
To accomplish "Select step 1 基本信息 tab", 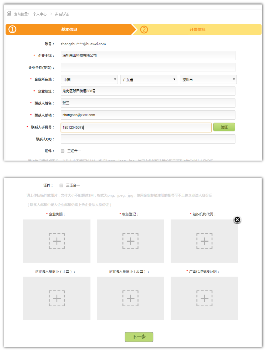I will point(69,29).
